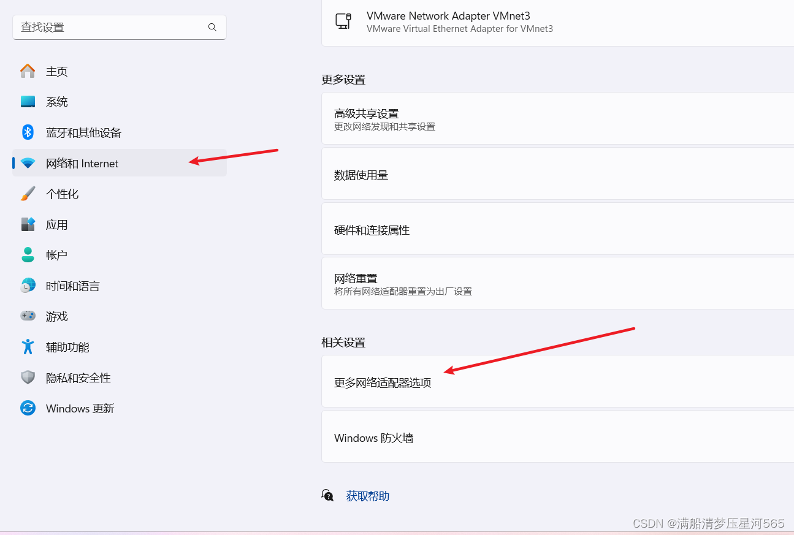This screenshot has height=535, width=794.
Task: Click inside the 查找设置 search field
Action: click(110, 27)
